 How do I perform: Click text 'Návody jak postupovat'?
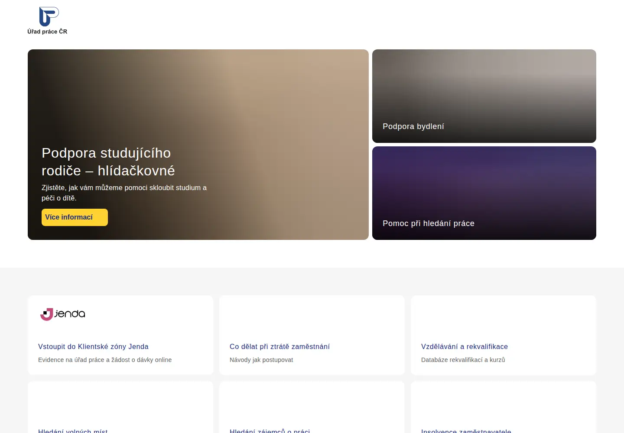(x=261, y=360)
